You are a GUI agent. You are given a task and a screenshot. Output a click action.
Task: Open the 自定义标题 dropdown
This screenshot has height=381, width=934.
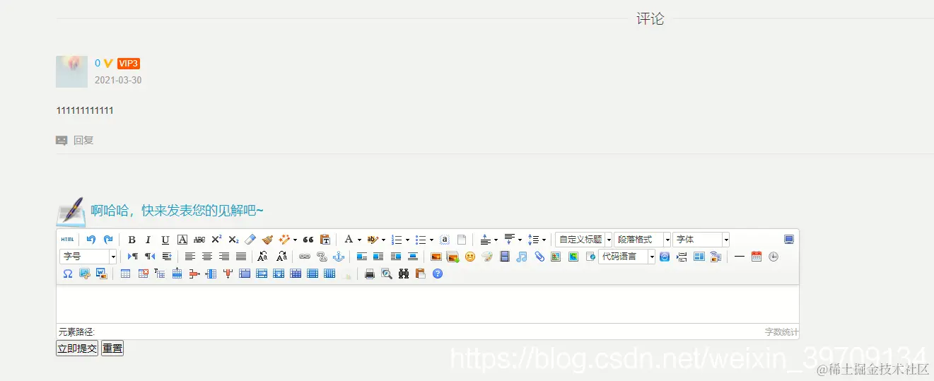click(584, 240)
